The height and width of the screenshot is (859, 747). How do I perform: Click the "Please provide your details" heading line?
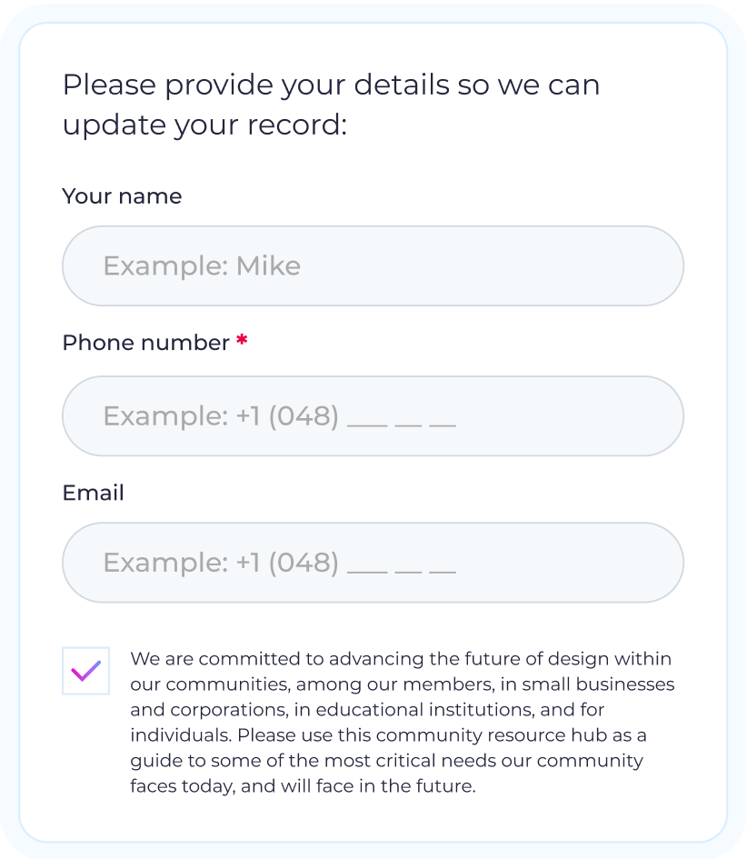coord(331,85)
